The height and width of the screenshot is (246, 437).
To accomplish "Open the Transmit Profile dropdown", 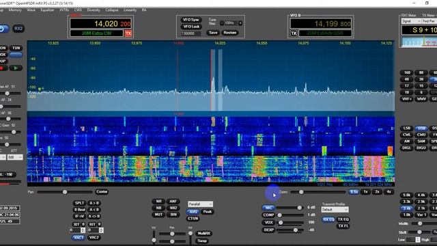I will pyautogui.click(x=335, y=210).
